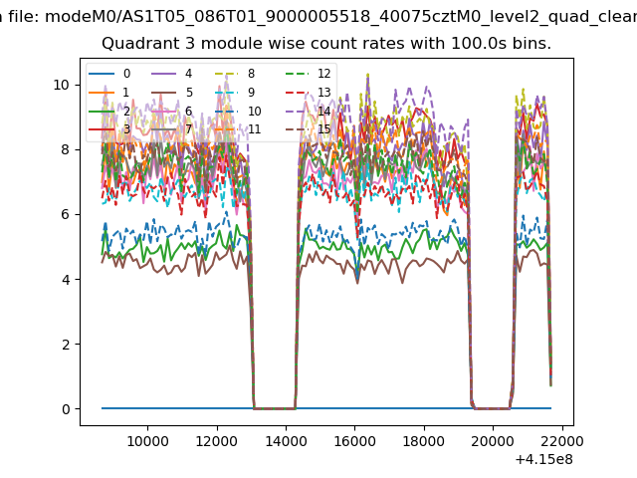Click the red dashed swatch for module 13
This screenshot has width=637, height=478.
click(298, 93)
